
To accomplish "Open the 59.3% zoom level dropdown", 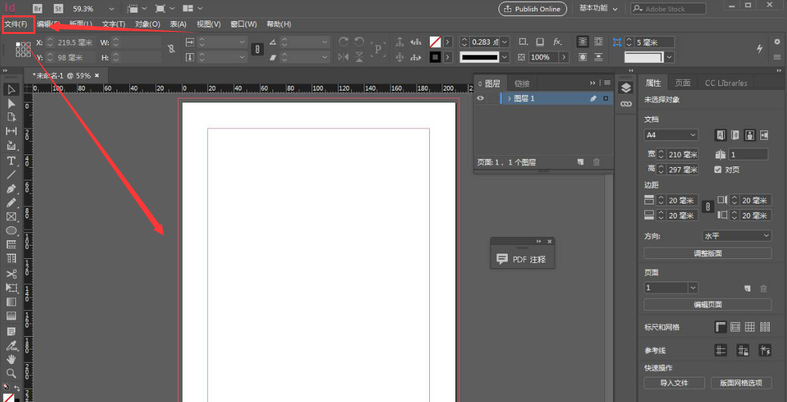I will (x=111, y=9).
